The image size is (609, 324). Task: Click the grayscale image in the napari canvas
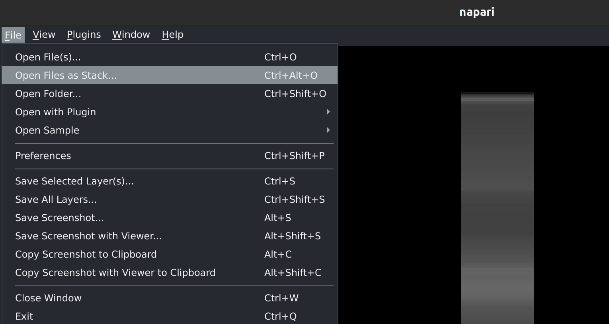tap(497, 208)
